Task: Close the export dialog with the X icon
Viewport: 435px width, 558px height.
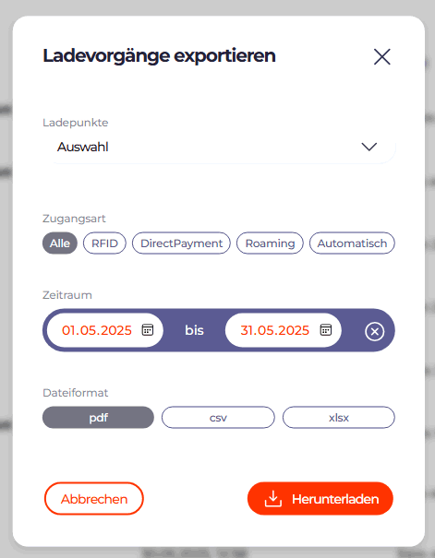Action: pyautogui.click(x=382, y=56)
